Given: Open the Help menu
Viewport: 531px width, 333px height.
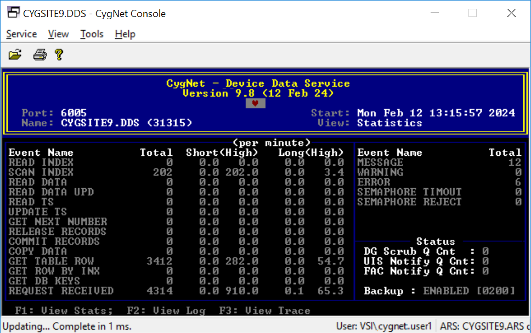Looking at the screenshot, I should (125, 34).
